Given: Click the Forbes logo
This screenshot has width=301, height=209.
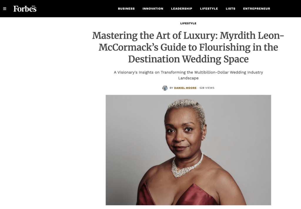Looking at the screenshot, I should tap(25, 9).
